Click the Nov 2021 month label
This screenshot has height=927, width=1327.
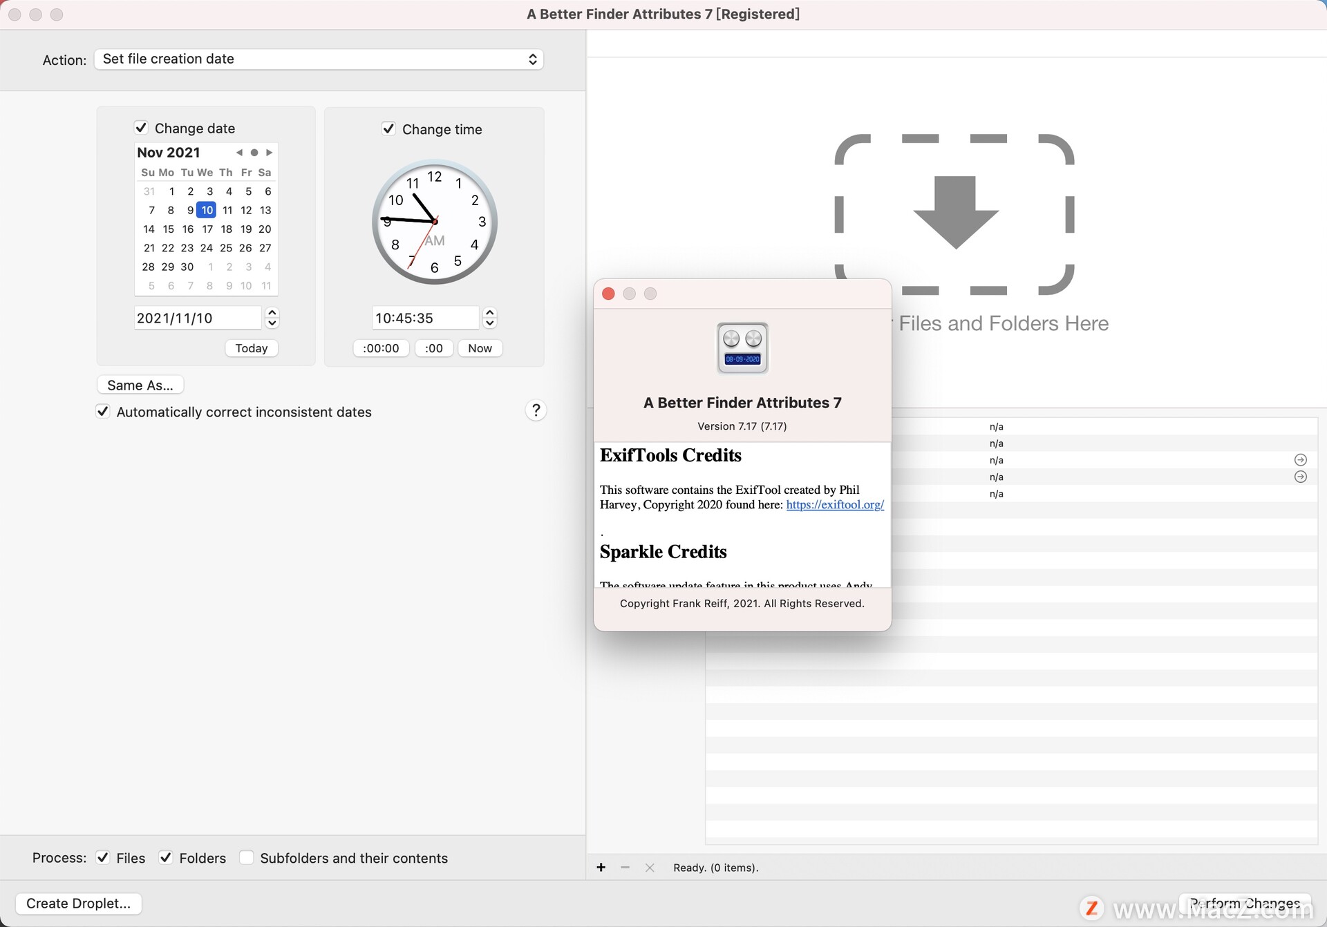point(169,153)
